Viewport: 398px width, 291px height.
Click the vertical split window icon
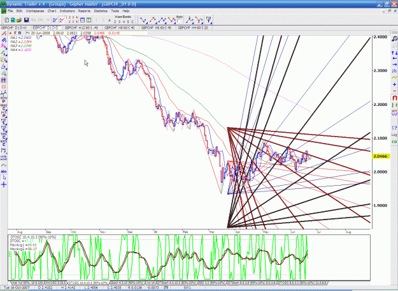[89, 20]
